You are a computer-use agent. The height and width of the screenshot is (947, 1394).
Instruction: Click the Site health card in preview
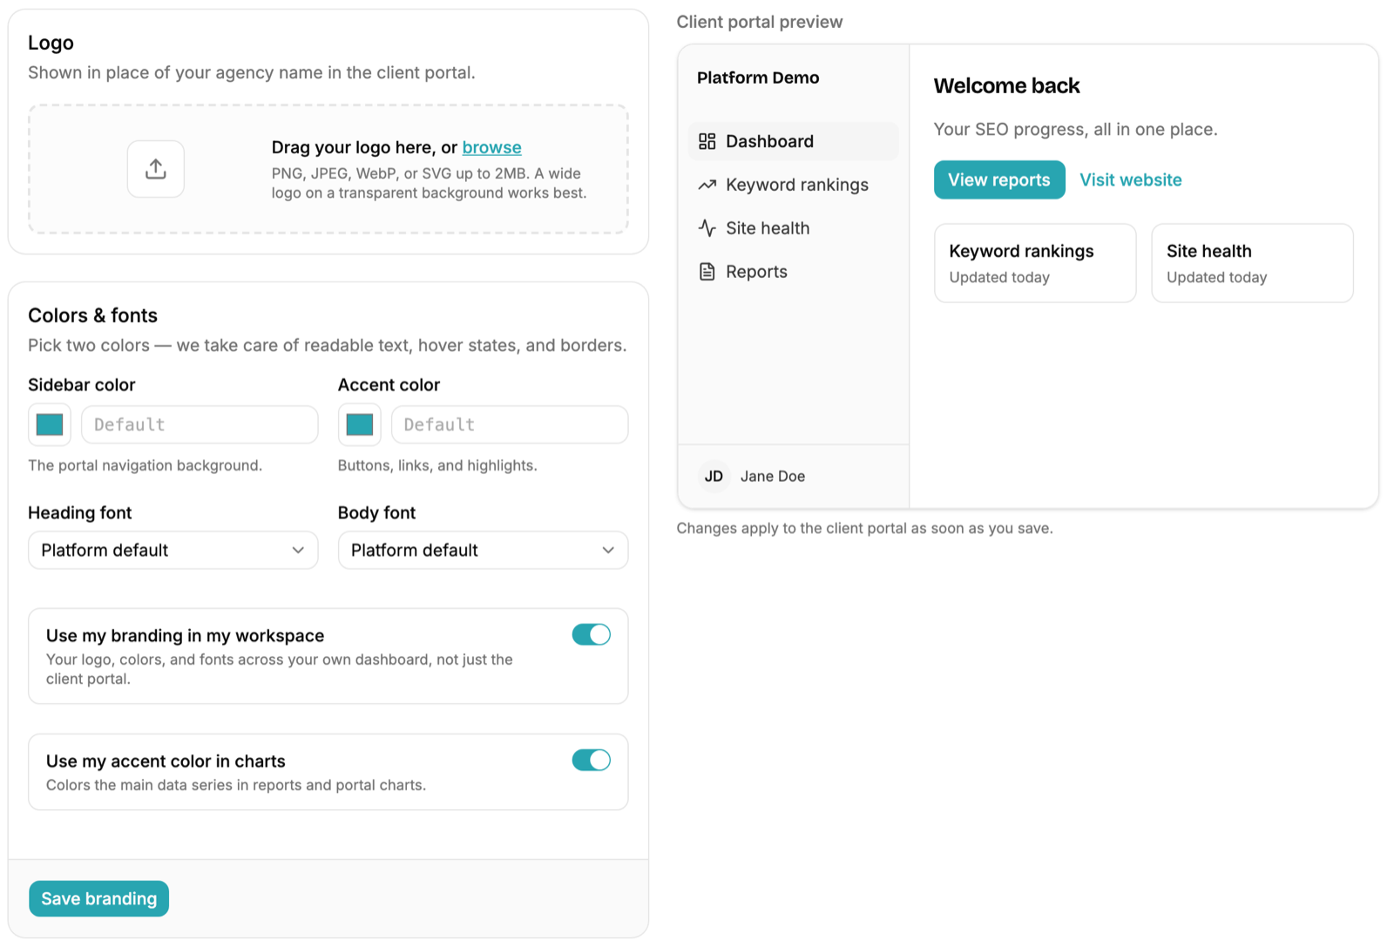point(1252,263)
